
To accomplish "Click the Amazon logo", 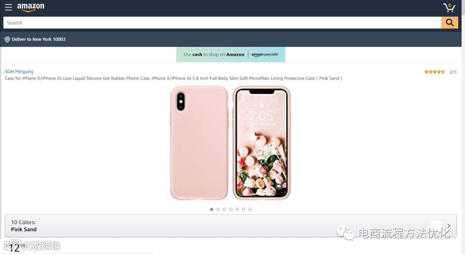I will 31,7.
